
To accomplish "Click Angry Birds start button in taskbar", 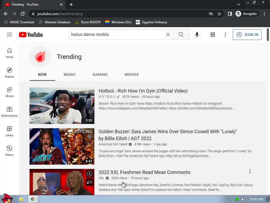I will 7,199.
